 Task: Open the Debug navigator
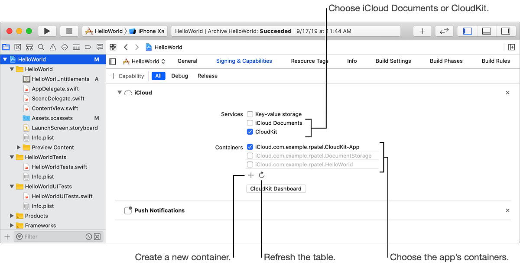coord(76,47)
